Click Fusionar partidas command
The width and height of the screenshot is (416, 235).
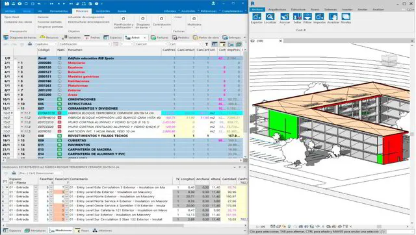click(x=49, y=22)
